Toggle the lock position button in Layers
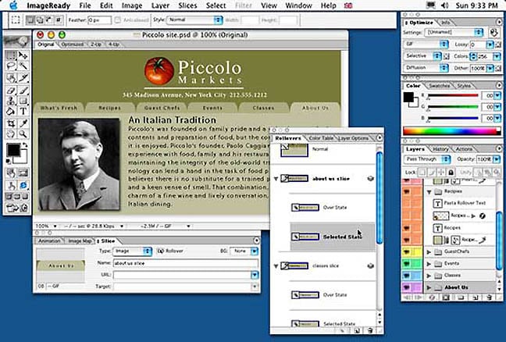Screen dimensions: 506x342 click(x=441, y=172)
